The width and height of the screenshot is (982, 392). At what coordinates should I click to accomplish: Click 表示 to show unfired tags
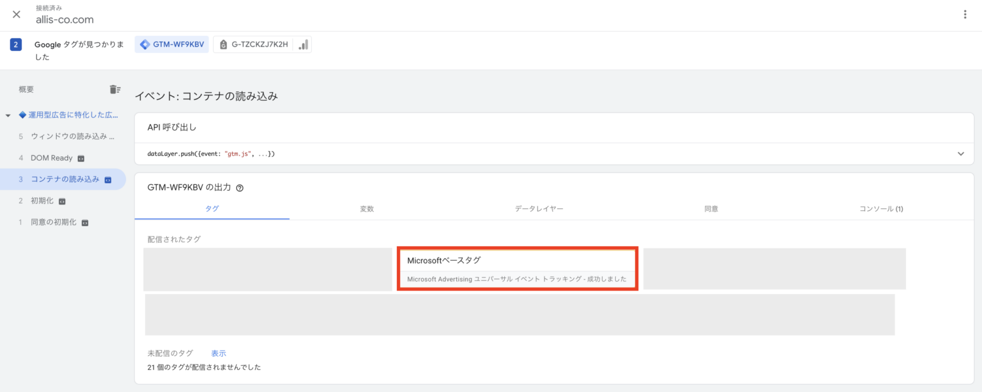pyautogui.click(x=218, y=354)
